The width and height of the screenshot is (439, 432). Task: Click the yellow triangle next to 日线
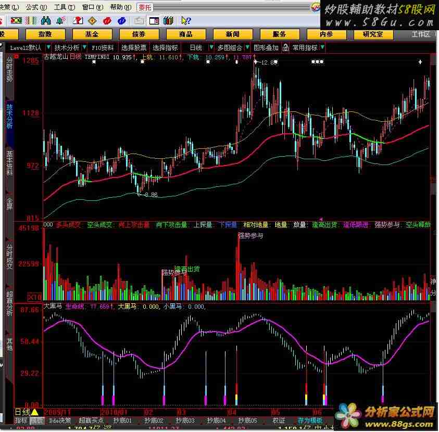(x=34, y=412)
